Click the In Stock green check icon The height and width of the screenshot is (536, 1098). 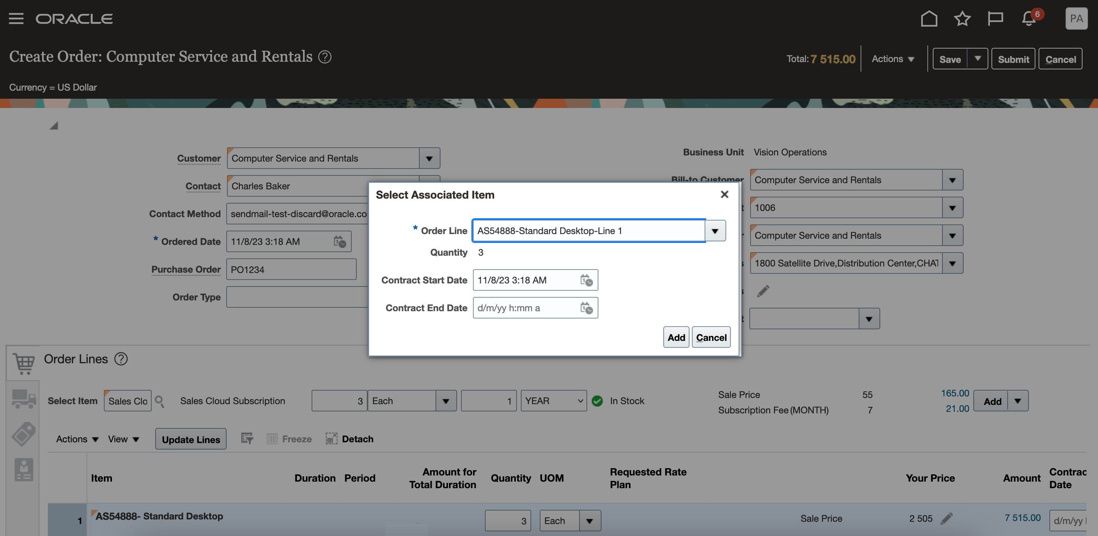[597, 401]
